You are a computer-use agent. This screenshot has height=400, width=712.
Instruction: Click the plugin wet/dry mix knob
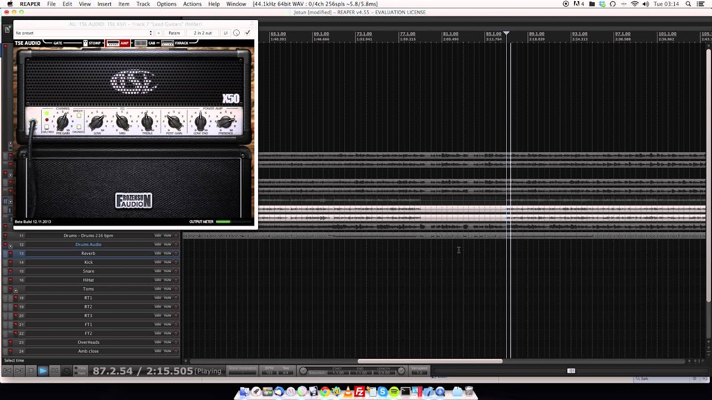click(236, 33)
